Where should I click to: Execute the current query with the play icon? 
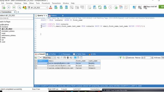tap(9, 7)
